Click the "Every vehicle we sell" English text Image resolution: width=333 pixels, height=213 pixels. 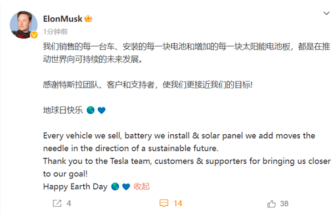tap(179, 142)
